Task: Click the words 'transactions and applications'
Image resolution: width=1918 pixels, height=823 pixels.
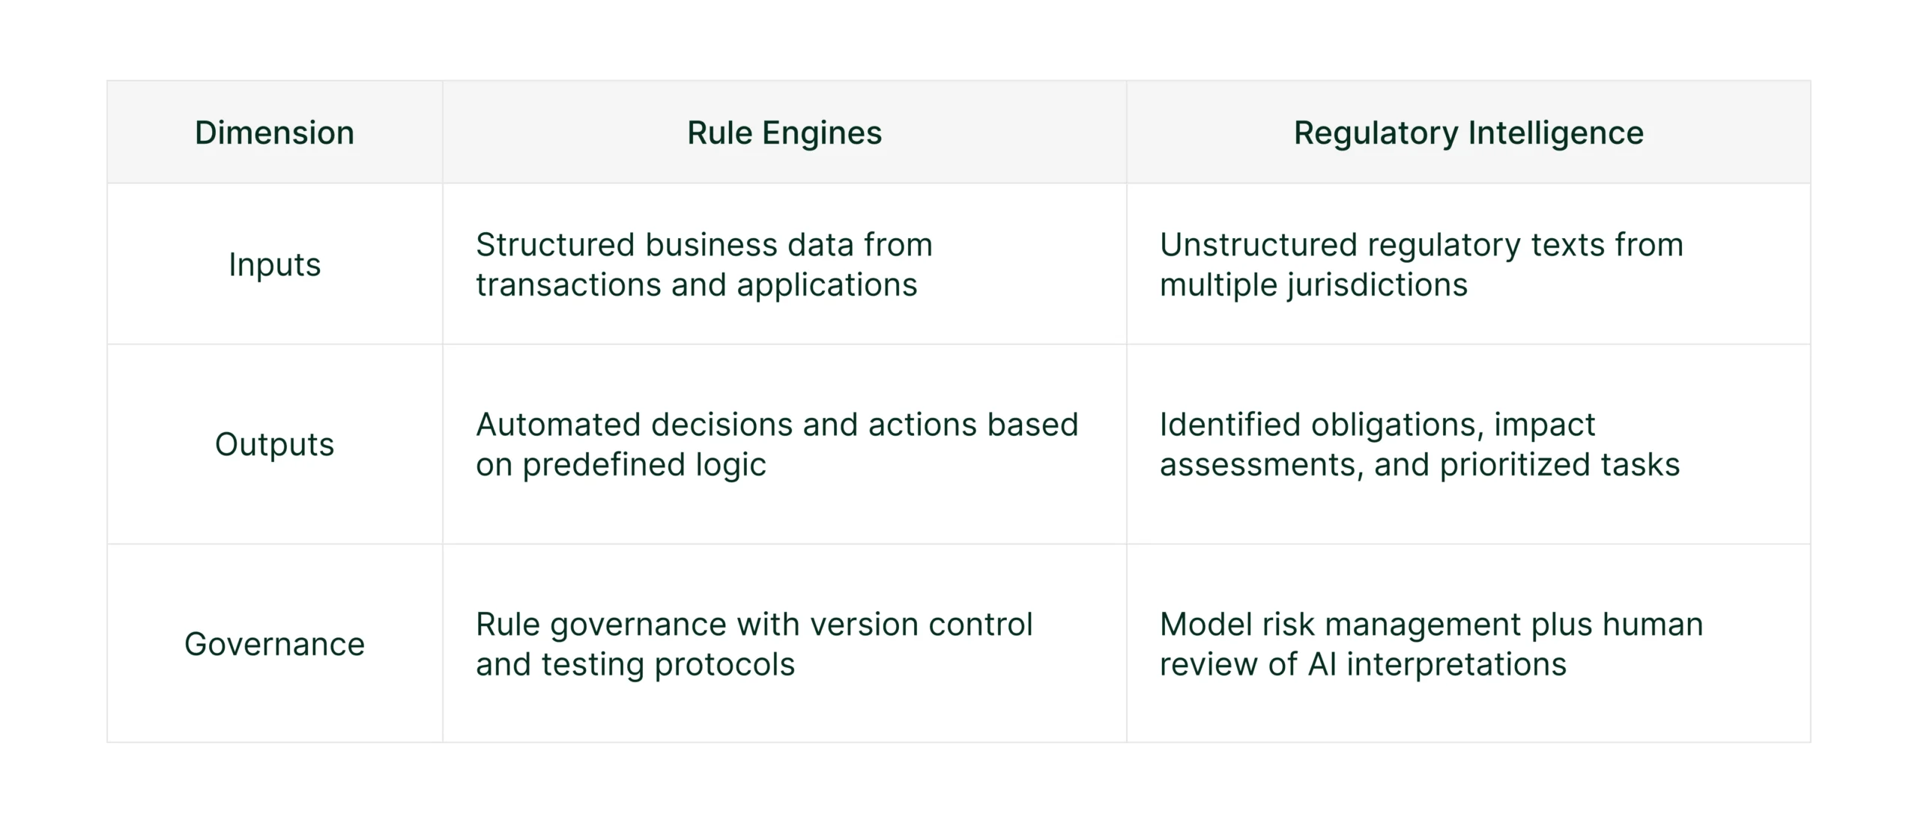Action: (696, 285)
